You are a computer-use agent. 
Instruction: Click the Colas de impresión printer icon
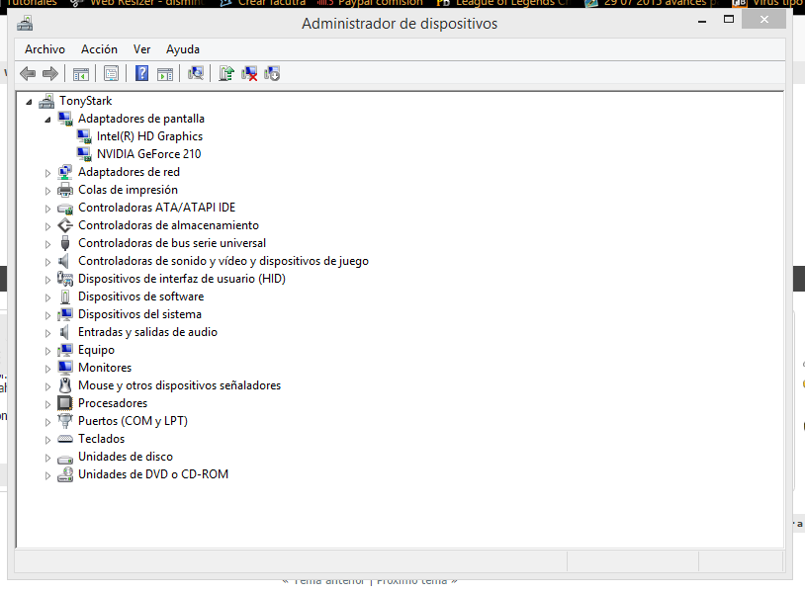pos(65,190)
